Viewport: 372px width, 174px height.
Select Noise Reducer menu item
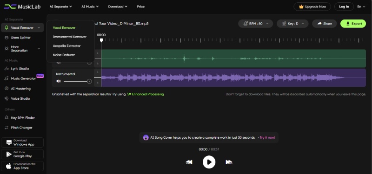coord(64,55)
